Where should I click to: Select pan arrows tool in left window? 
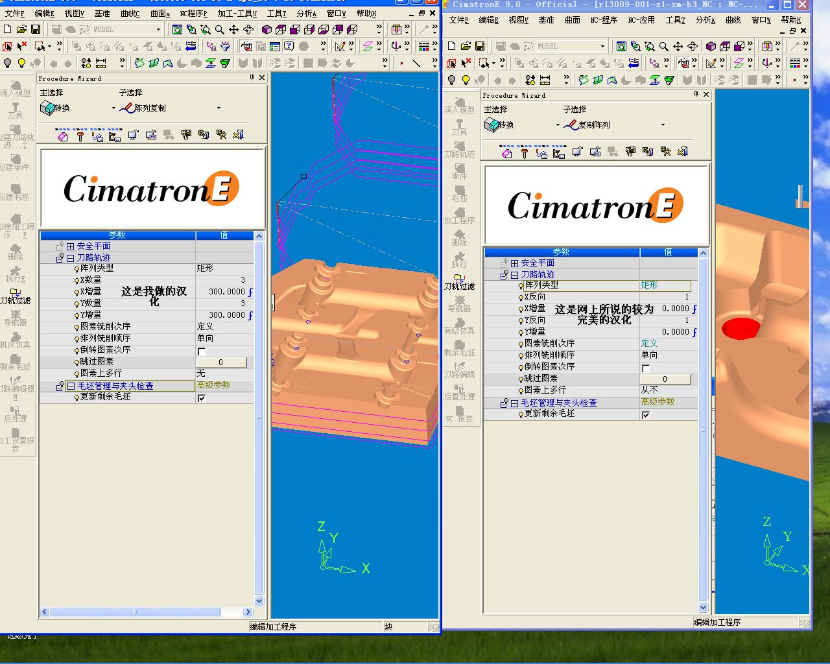pos(233,29)
